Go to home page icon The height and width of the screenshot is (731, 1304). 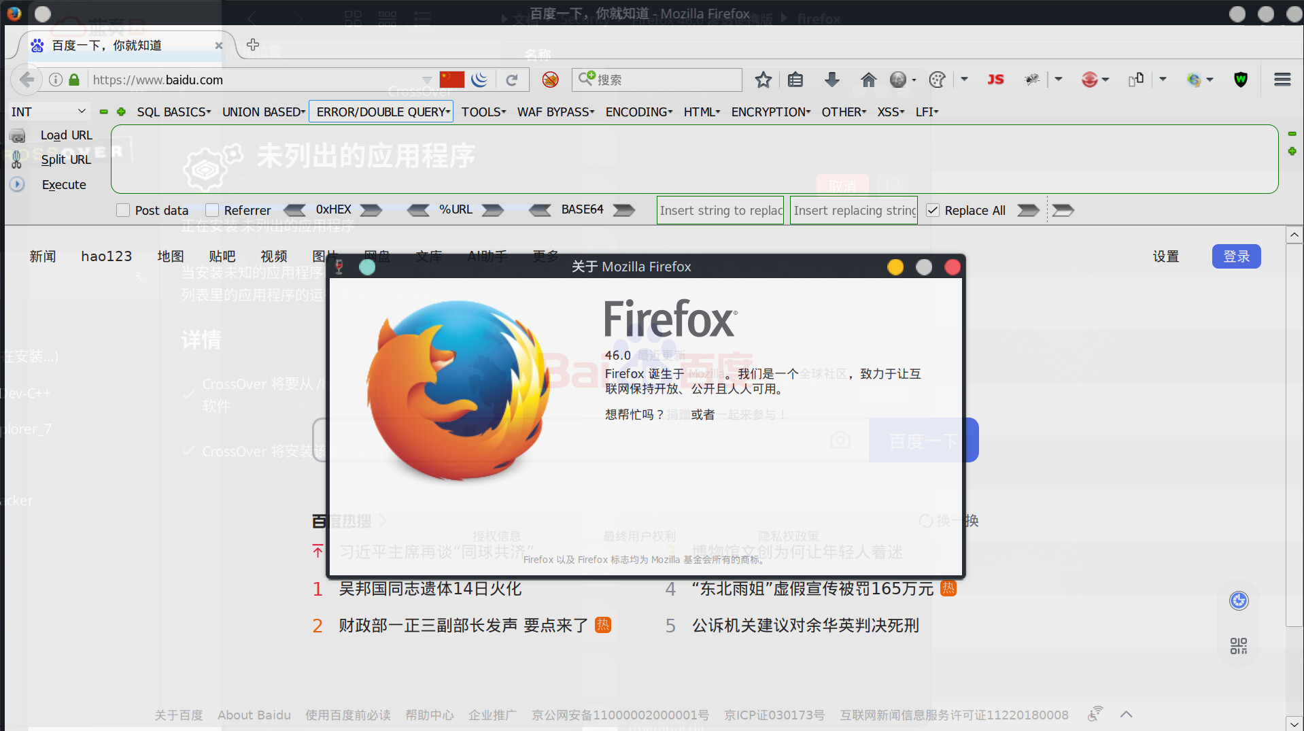click(868, 80)
